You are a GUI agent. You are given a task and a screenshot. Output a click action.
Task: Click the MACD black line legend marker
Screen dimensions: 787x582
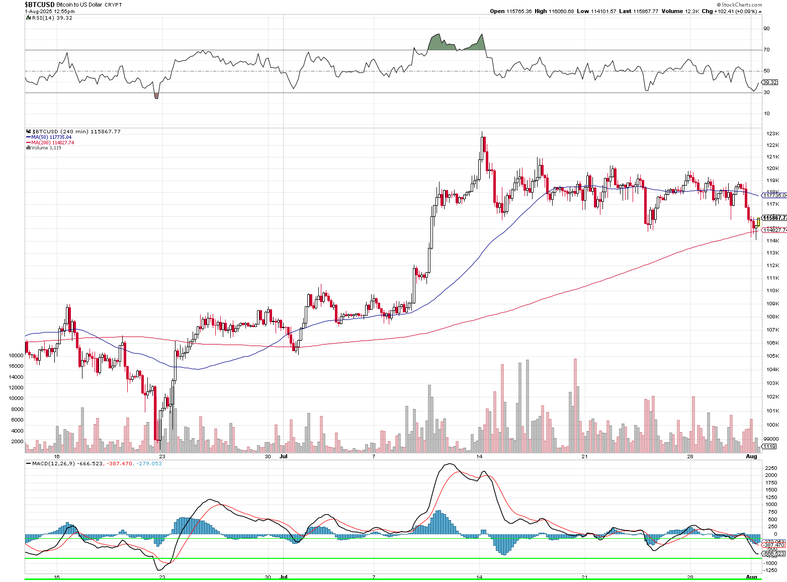click(28, 464)
